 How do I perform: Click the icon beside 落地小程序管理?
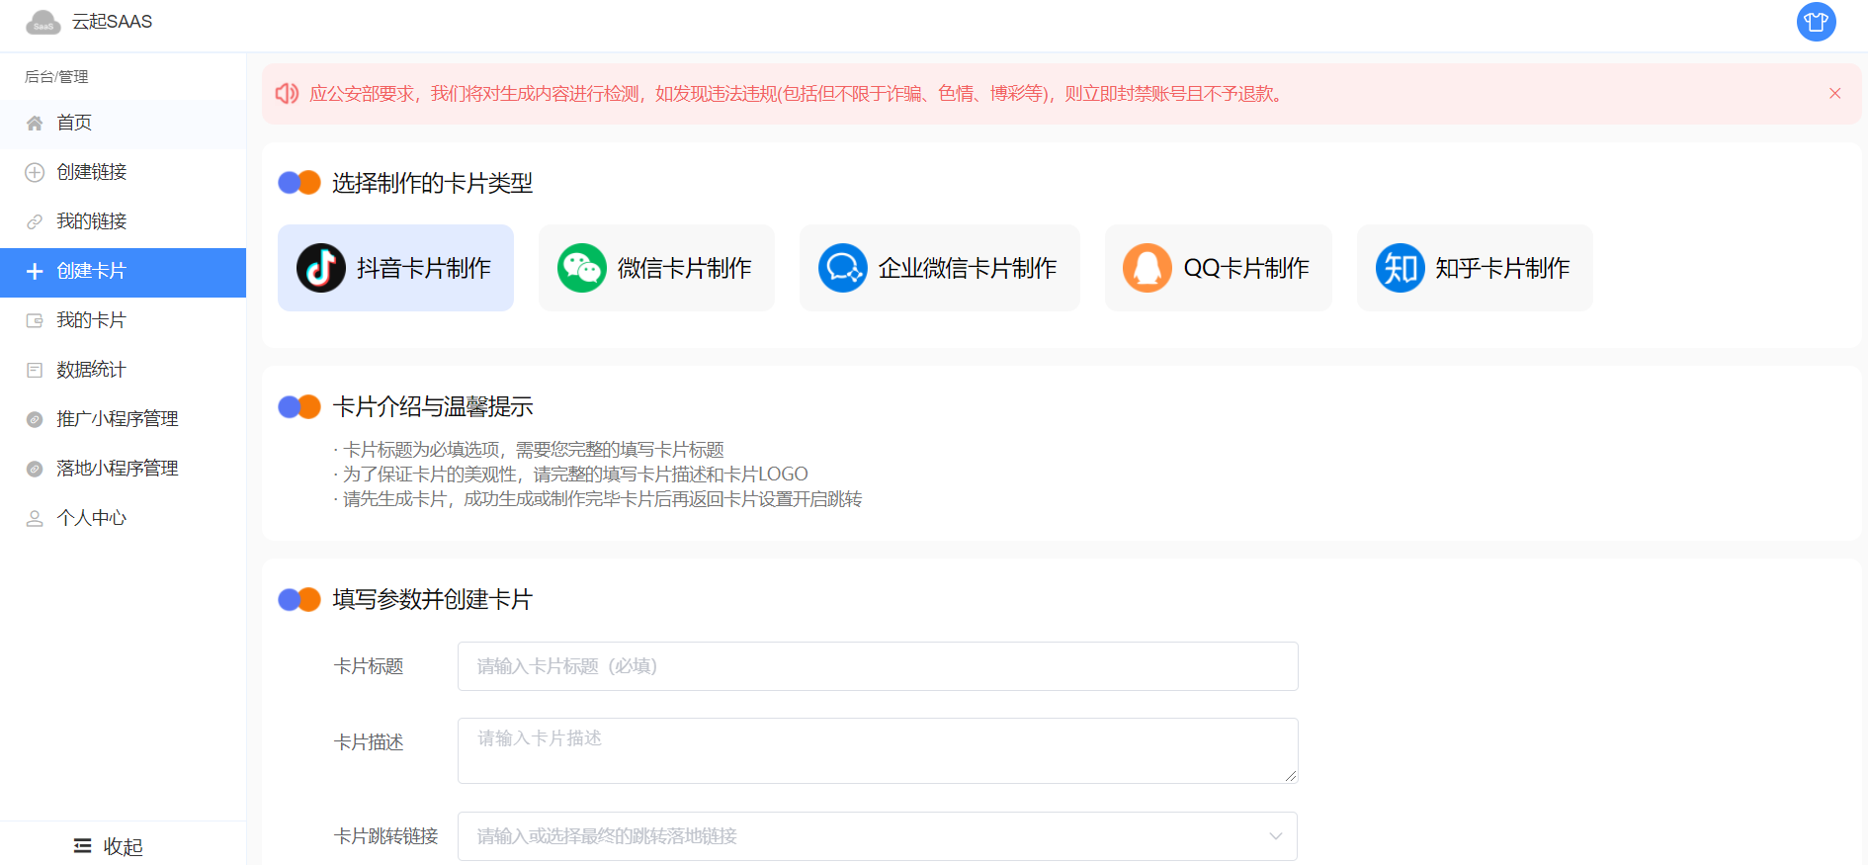35,469
